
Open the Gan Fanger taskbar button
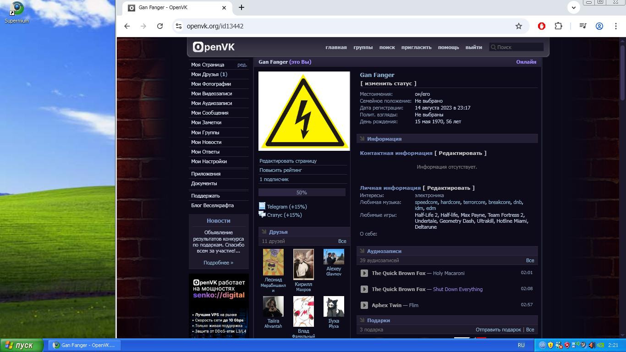[x=84, y=345]
